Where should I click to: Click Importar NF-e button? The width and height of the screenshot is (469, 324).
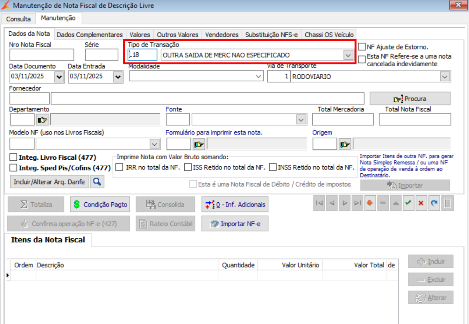click(x=235, y=224)
